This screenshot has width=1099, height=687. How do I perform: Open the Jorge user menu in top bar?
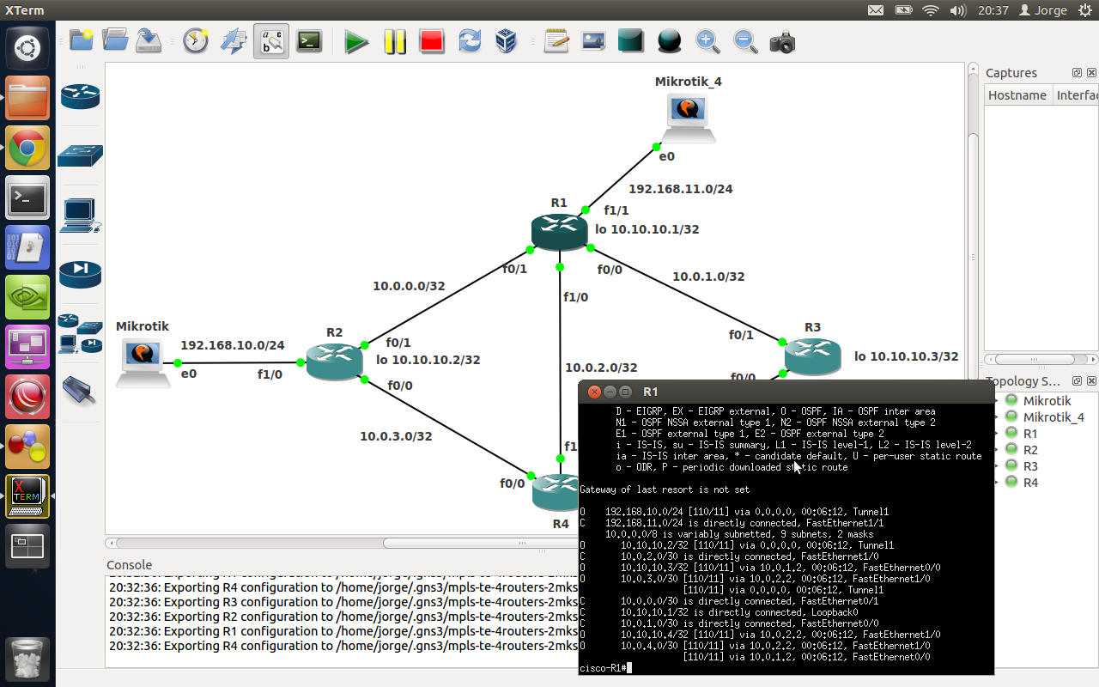coord(1043,10)
